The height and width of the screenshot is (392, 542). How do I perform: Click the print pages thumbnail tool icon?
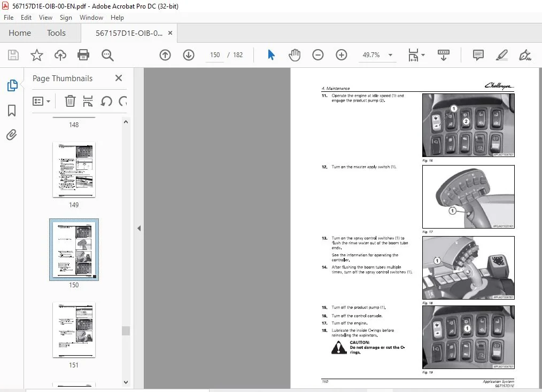pos(88,101)
